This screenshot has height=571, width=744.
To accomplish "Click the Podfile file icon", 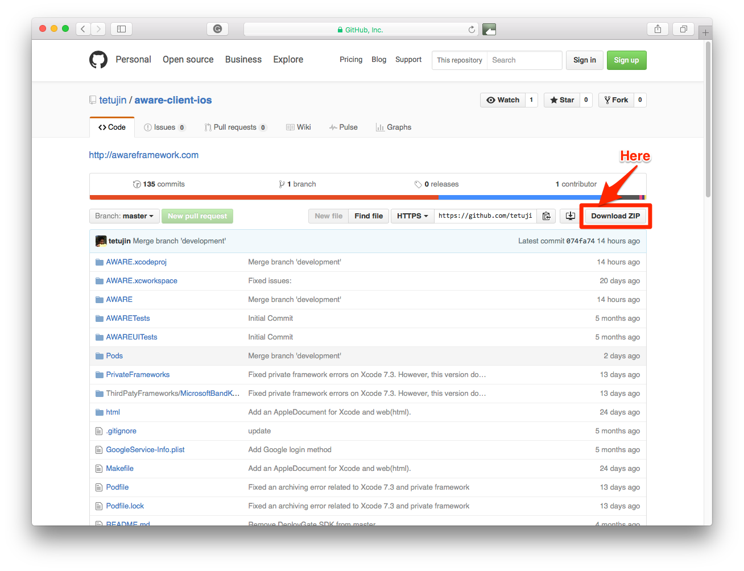I will [x=99, y=487].
